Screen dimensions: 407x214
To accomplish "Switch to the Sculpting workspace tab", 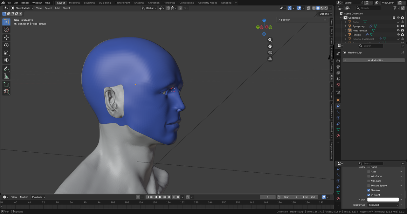I will [89, 3].
